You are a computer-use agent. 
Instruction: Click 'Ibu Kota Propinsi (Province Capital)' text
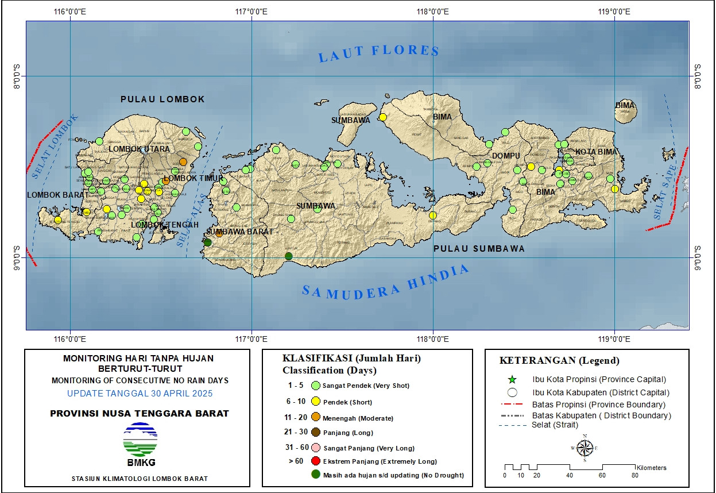point(599,380)
